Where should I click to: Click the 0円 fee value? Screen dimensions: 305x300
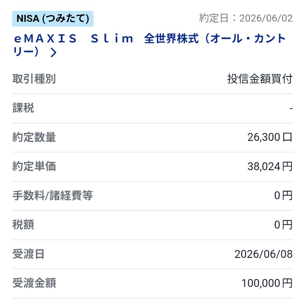click(x=283, y=195)
